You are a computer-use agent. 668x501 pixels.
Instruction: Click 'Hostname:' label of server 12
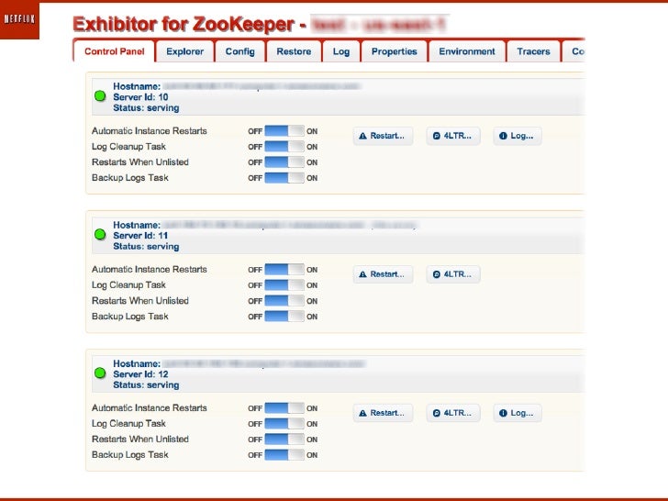[x=137, y=363]
